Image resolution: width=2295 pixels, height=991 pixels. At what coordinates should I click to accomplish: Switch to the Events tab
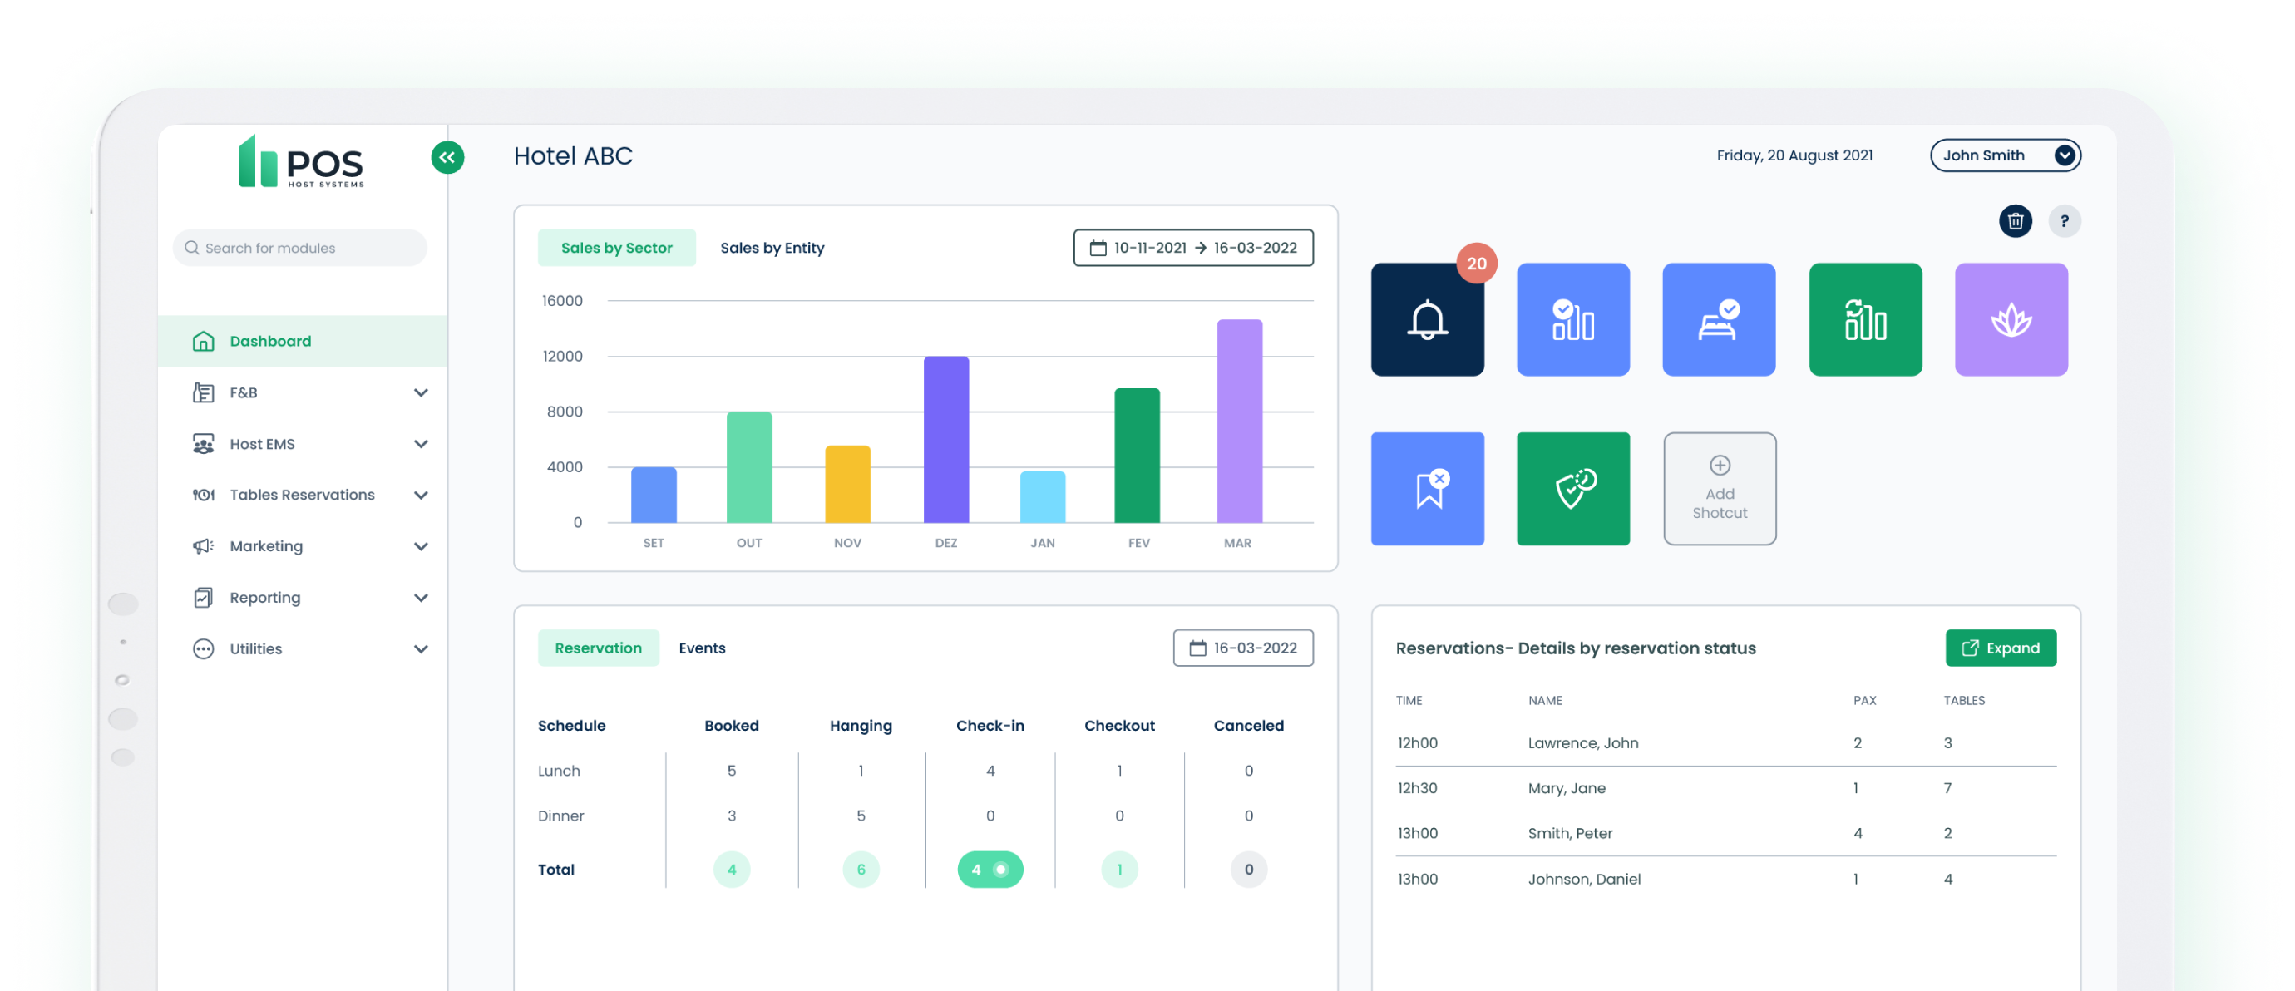[701, 648]
